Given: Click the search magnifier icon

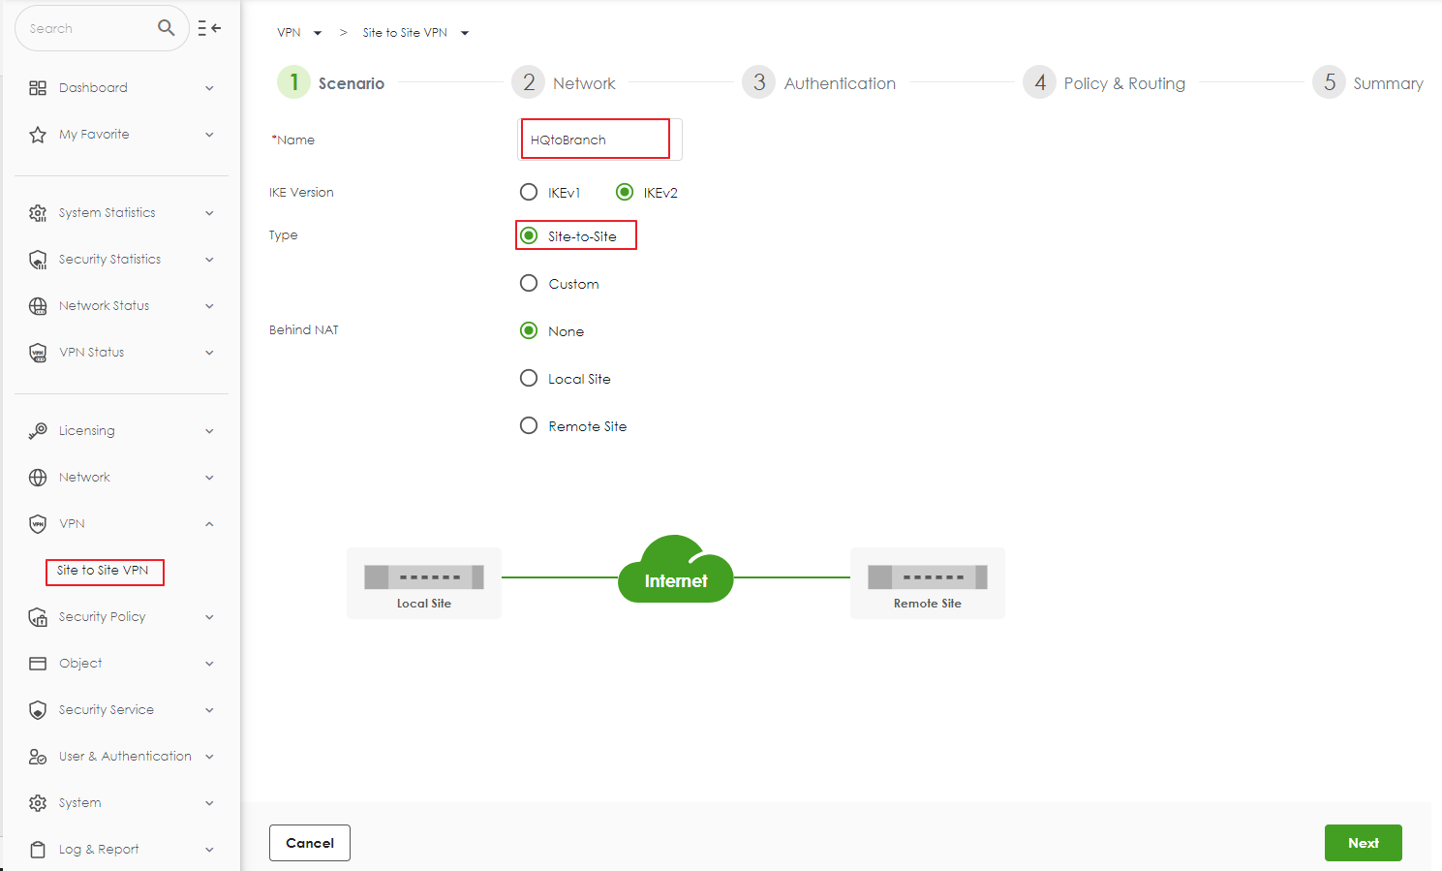Looking at the screenshot, I should pos(166,28).
